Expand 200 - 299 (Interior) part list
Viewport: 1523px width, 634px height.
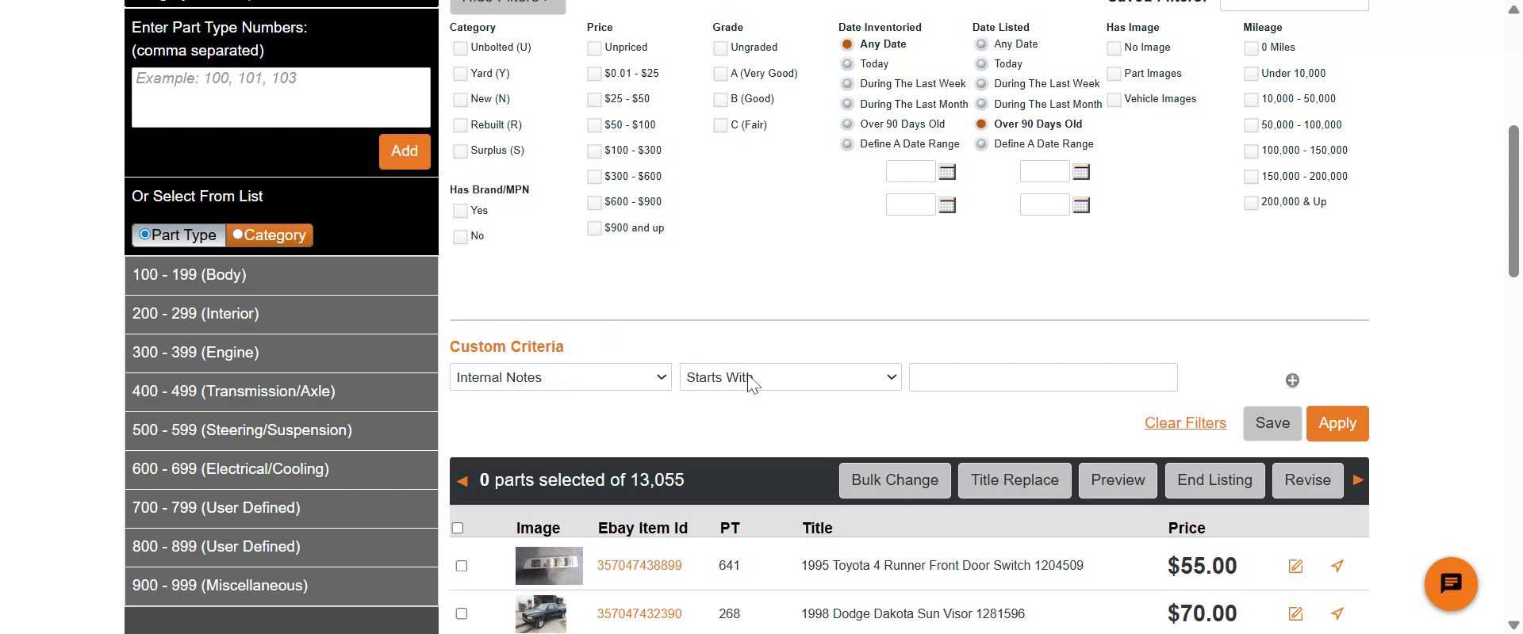[282, 314]
